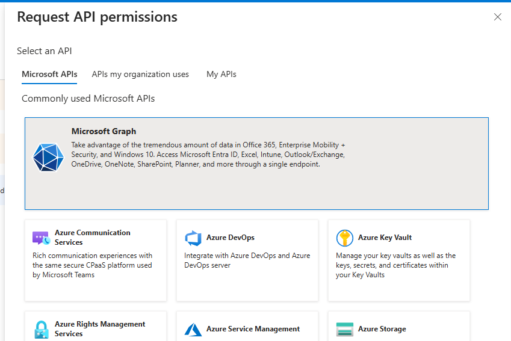Click the 'Commonly used Microsoft APIs' heading
Image resolution: width=511 pixels, height=341 pixels.
(88, 99)
